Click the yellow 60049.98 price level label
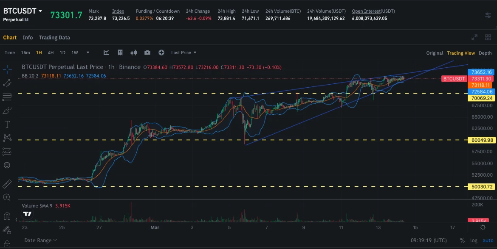This screenshot has width=497, height=249. pos(481,140)
